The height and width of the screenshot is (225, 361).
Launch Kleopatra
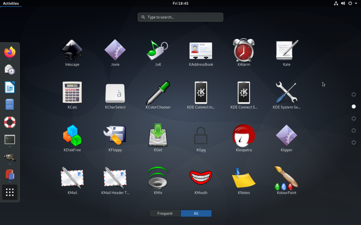[244, 138]
